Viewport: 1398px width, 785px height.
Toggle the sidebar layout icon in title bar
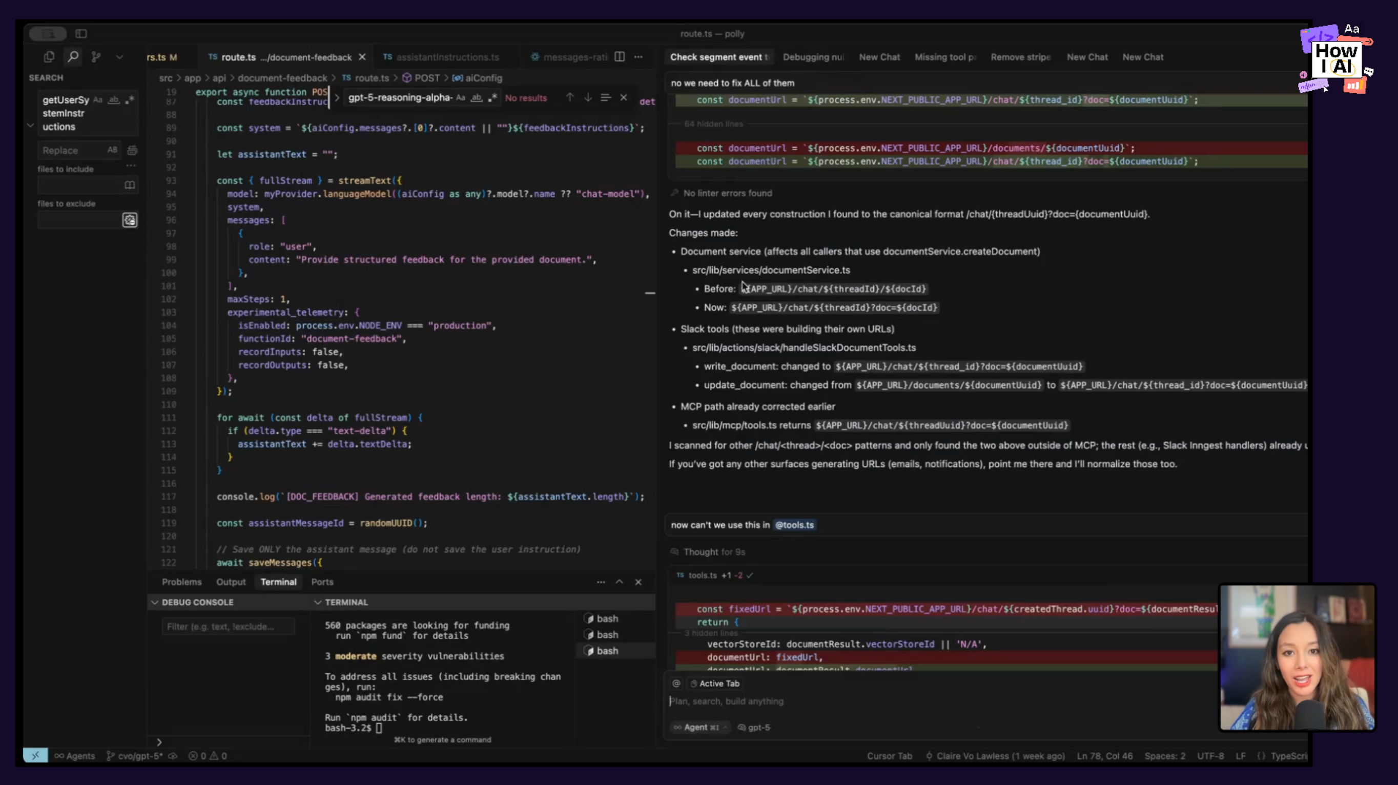point(81,34)
